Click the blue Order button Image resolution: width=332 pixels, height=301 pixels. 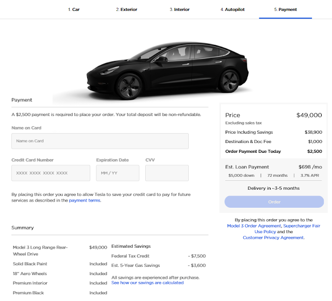tap(274, 202)
